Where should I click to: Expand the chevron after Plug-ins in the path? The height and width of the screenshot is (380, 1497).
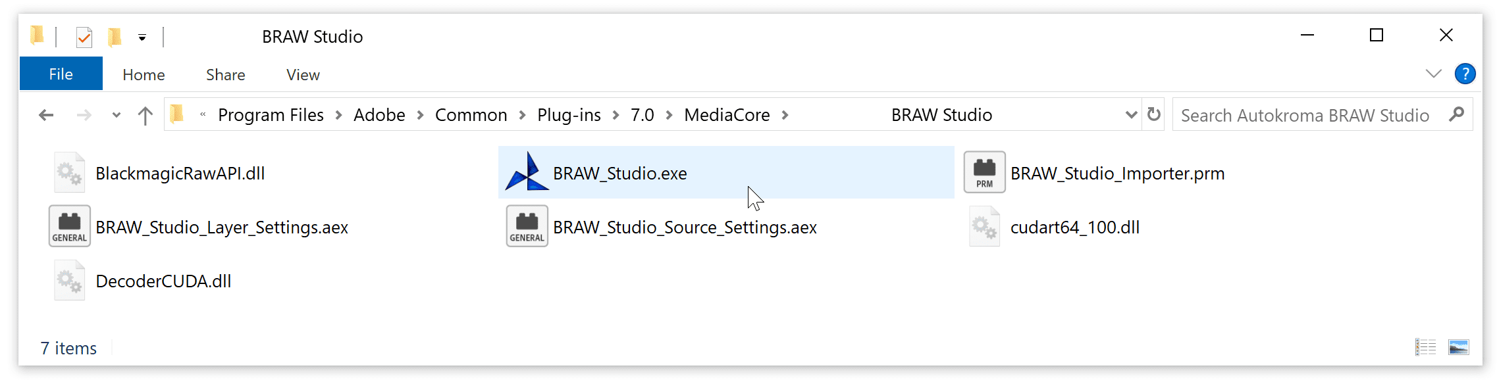(x=616, y=115)
